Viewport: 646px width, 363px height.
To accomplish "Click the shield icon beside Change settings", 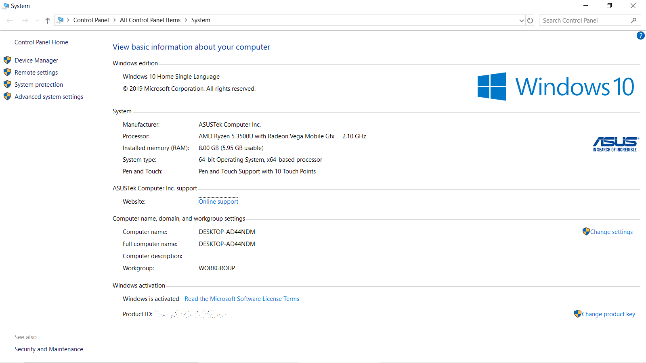I will coord(586,232).
